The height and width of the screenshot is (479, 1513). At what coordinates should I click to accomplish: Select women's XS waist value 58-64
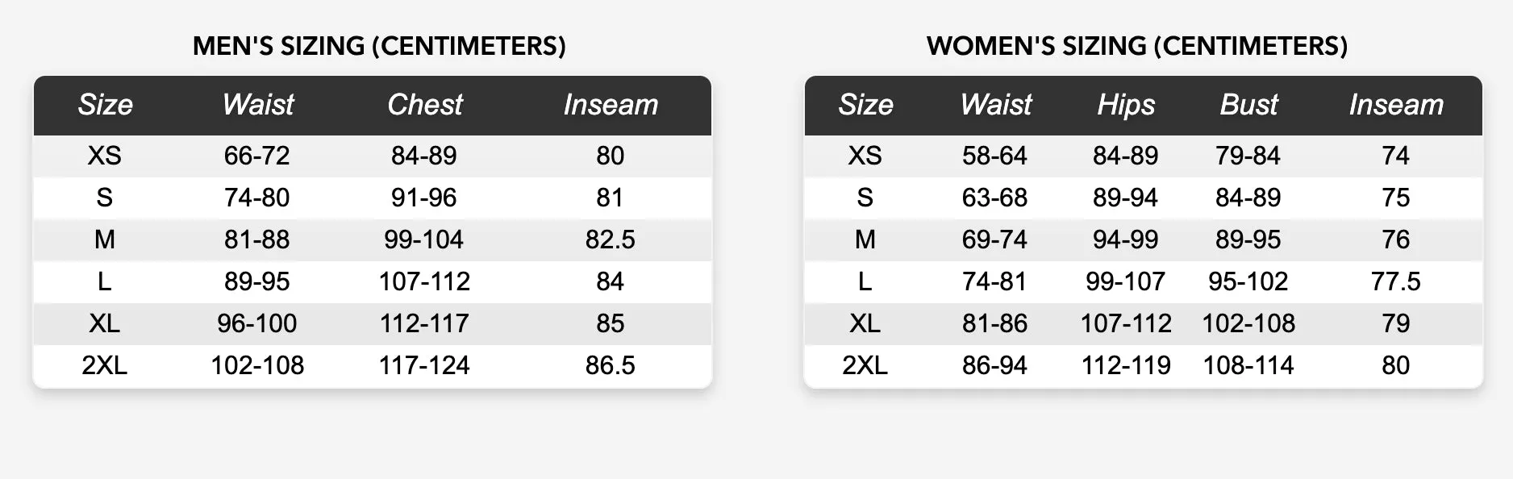(994, 156)
